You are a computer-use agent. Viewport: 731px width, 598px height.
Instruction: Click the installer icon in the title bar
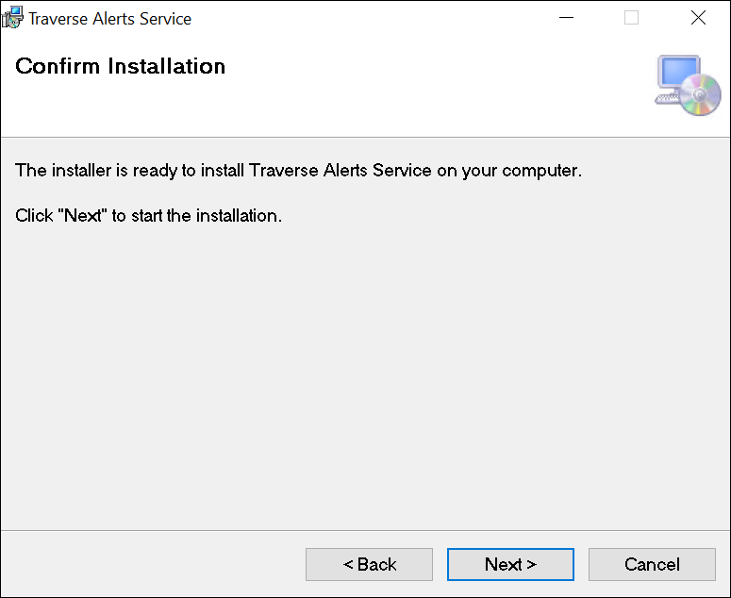(x=12, y=18)
